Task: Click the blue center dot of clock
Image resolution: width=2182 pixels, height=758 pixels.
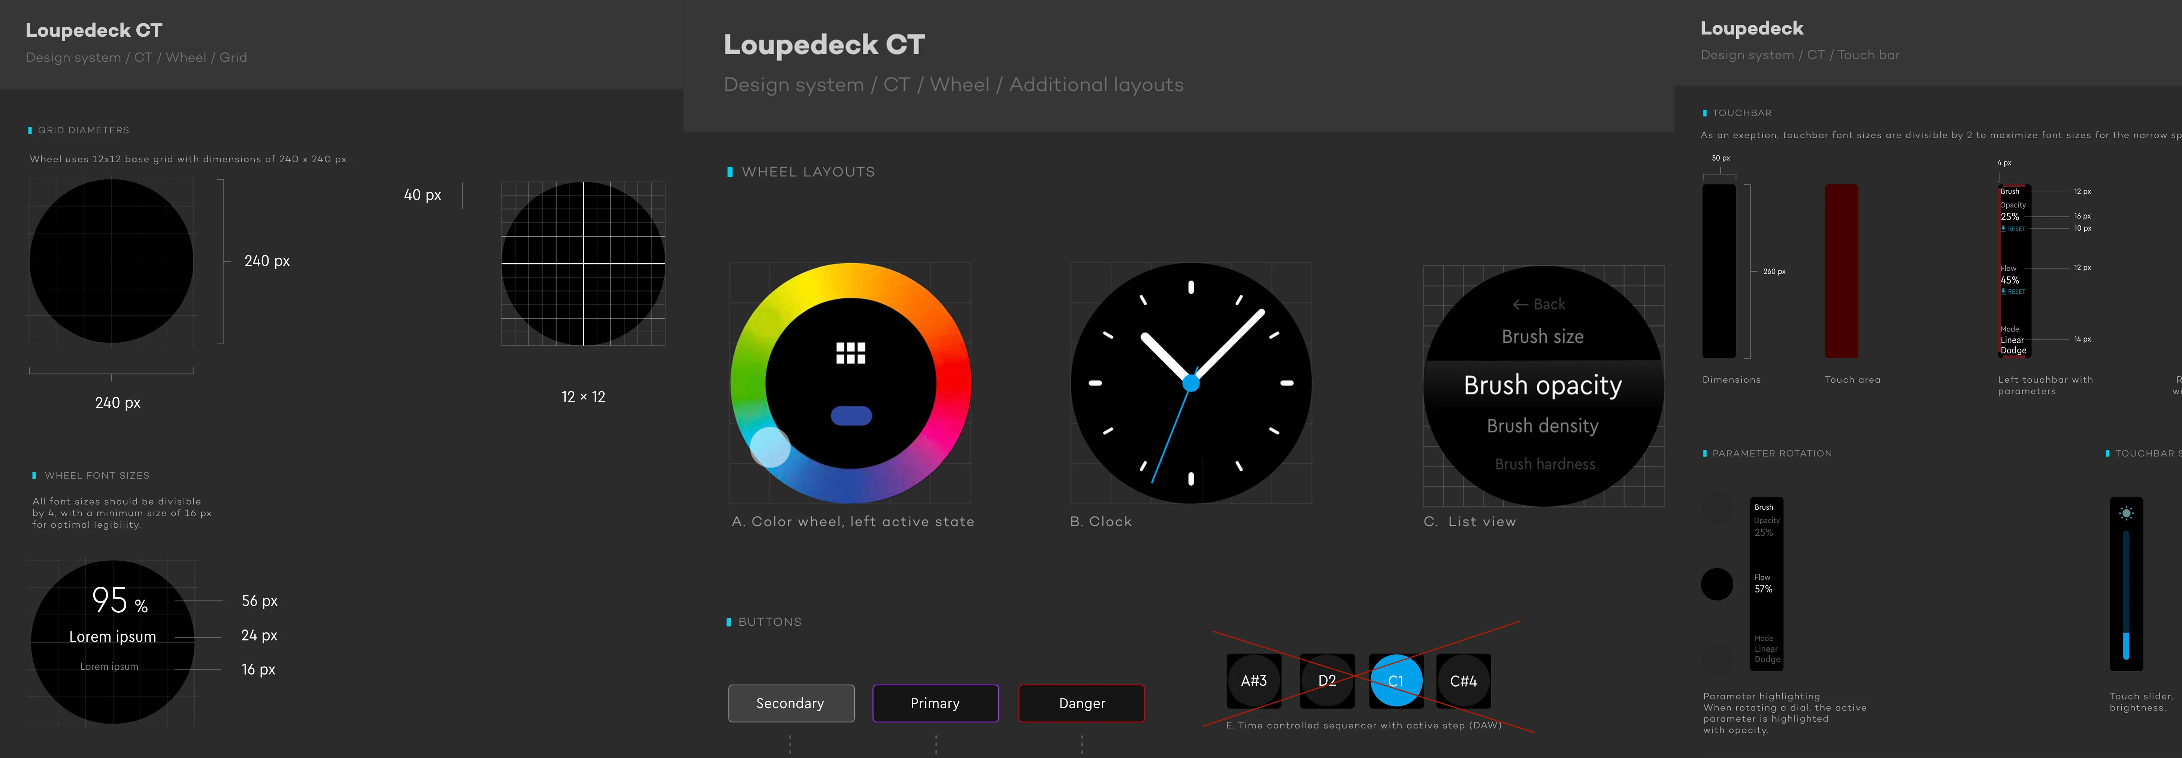Action: tap(1191, 383)
